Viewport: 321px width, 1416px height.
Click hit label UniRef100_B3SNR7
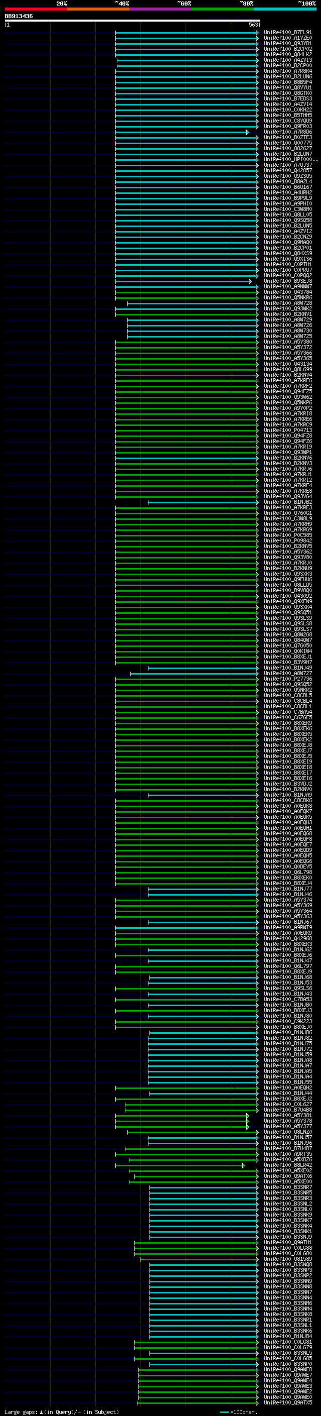[288, 1187]
